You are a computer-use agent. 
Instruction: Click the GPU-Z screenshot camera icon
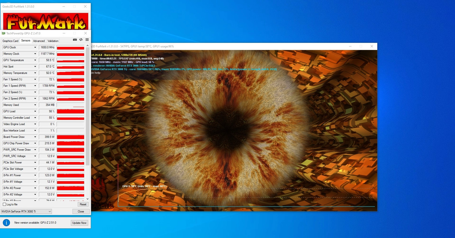[75, 39]
